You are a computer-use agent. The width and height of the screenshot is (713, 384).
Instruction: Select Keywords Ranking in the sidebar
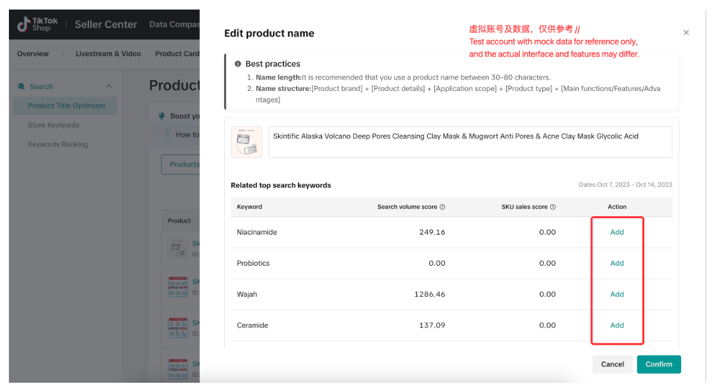(59, 144)
